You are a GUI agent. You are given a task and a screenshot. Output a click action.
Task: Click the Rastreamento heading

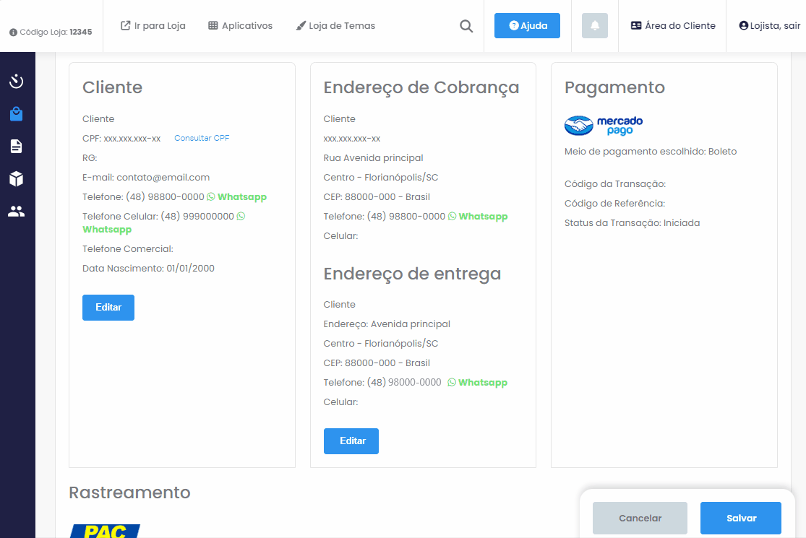click(x=129, y=493)
